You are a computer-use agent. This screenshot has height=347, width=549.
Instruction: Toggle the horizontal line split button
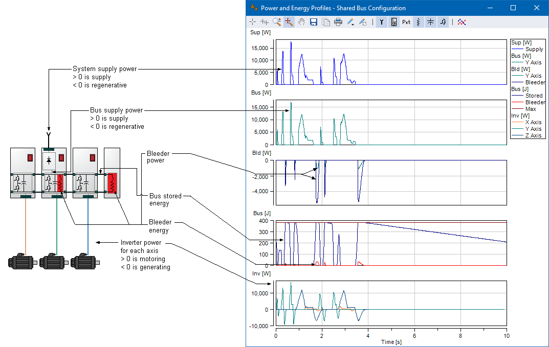point(430,22)
